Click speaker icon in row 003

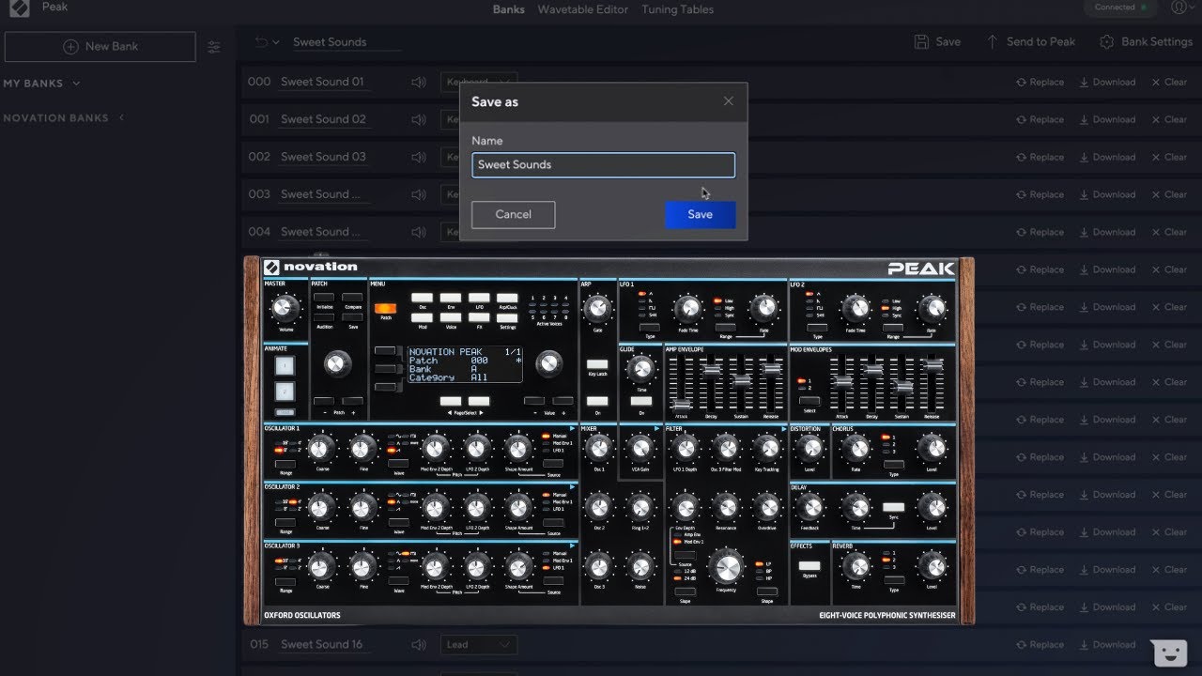pyautogui.click(x=419, y=195)
